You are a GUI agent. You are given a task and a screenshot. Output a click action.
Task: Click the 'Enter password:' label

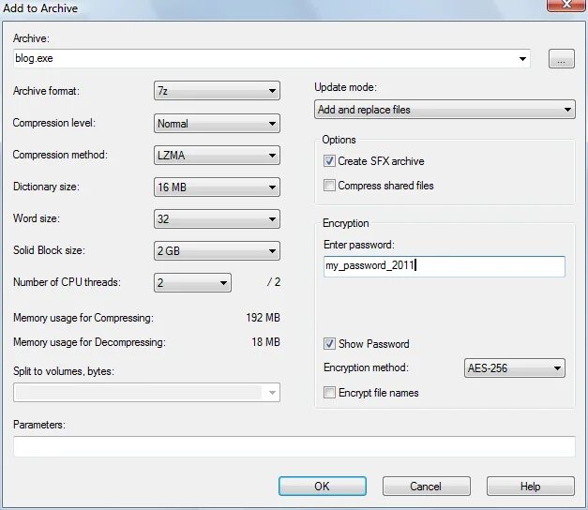coord(359,245)
